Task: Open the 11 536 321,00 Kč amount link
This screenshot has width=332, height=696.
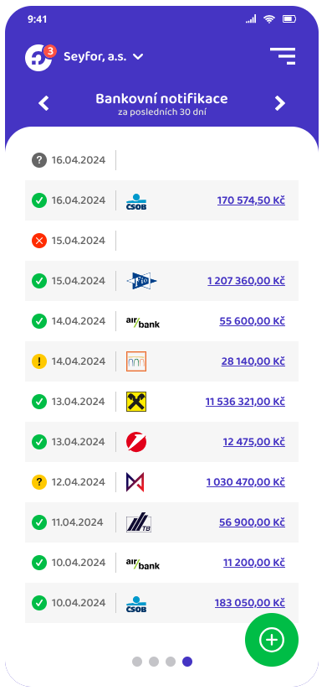Action: 245,402
